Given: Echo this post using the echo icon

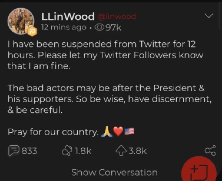Looking at the screenshot, I should coord(66,151).
